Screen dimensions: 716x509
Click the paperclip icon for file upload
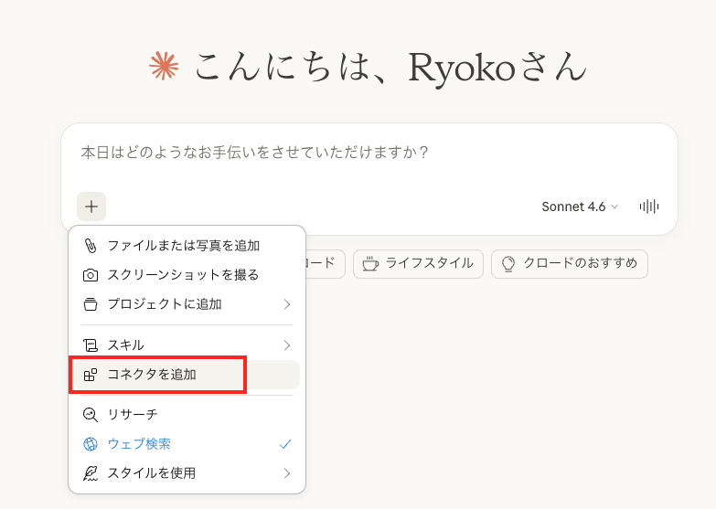pos(91,246)
